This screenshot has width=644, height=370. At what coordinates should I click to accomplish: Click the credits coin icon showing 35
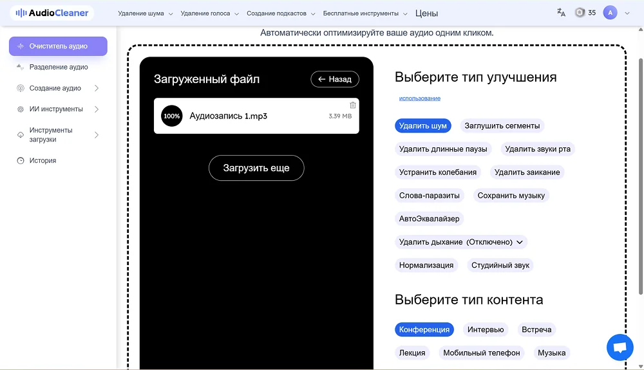tap(580, 13)
